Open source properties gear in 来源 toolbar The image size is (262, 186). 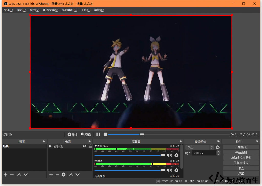coord(64,175)
